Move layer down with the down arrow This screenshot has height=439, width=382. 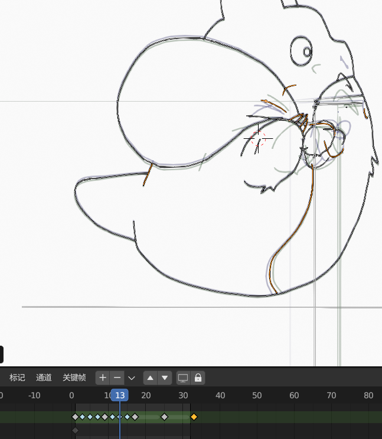[x=165, y=378]
